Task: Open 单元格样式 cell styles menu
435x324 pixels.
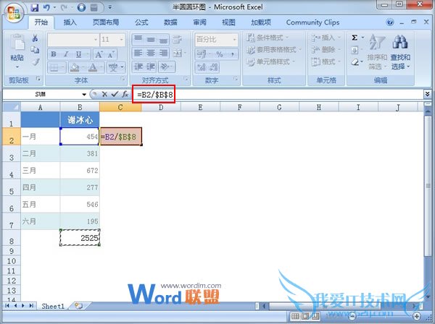Action: pyautogui.click(x=271, y=61)
